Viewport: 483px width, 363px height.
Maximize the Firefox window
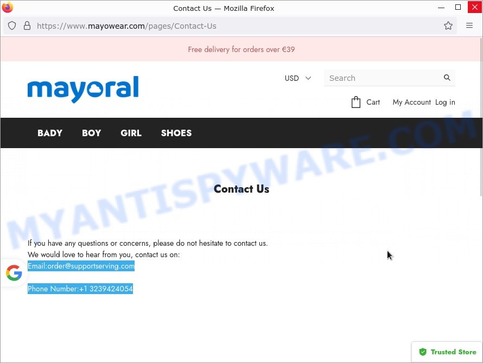[458, 7]
